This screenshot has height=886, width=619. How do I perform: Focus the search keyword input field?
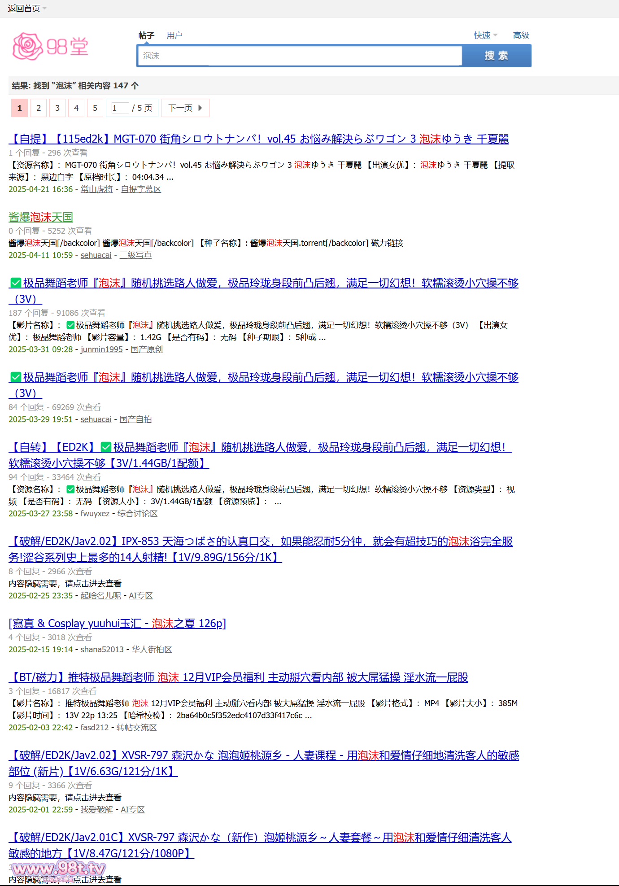(300, 56)
